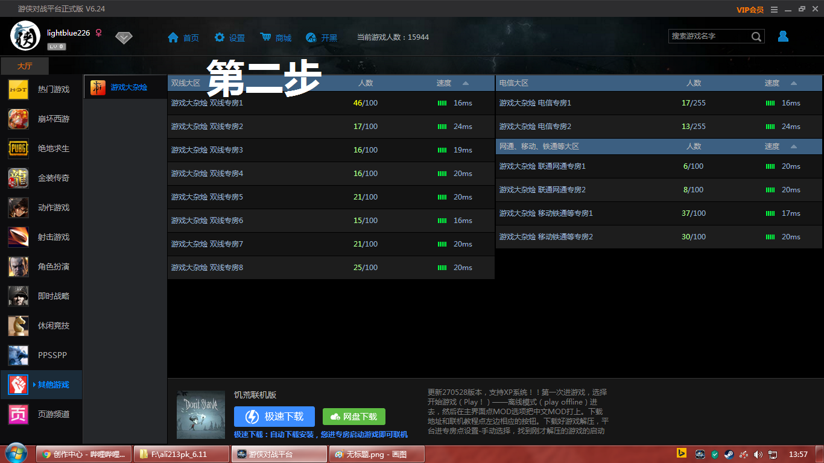824x463 pixels.
Task: Click the LV 0 level badge
Action: [57, 46]
